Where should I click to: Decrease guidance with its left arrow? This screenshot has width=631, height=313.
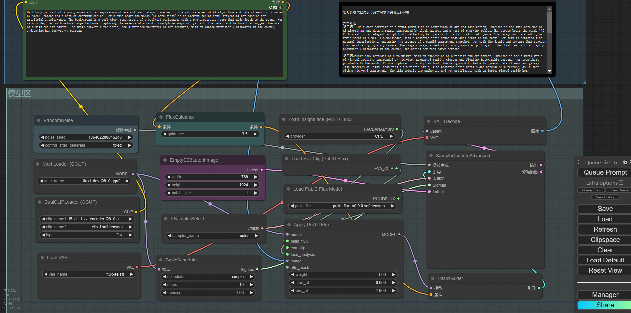coord(165,134)
